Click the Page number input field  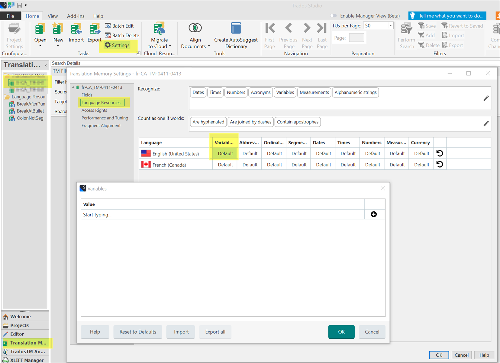(356, 38)
